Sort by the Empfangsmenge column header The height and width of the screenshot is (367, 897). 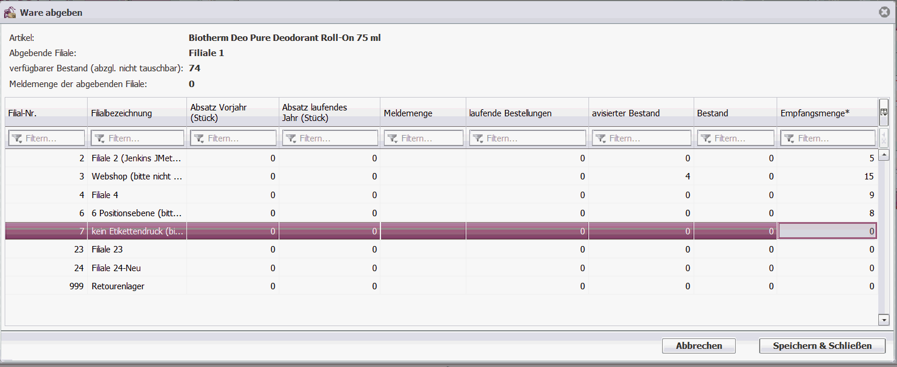pyautogui.click(x=815, y=113)
